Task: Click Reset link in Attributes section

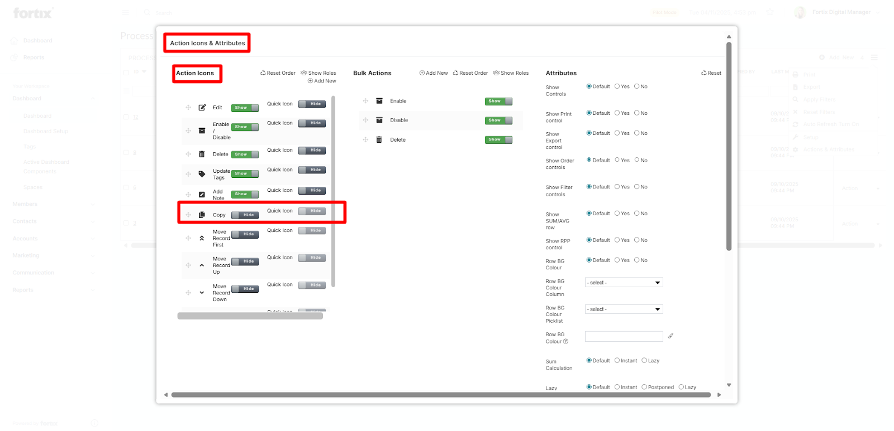Action: (x=711, y=73)
